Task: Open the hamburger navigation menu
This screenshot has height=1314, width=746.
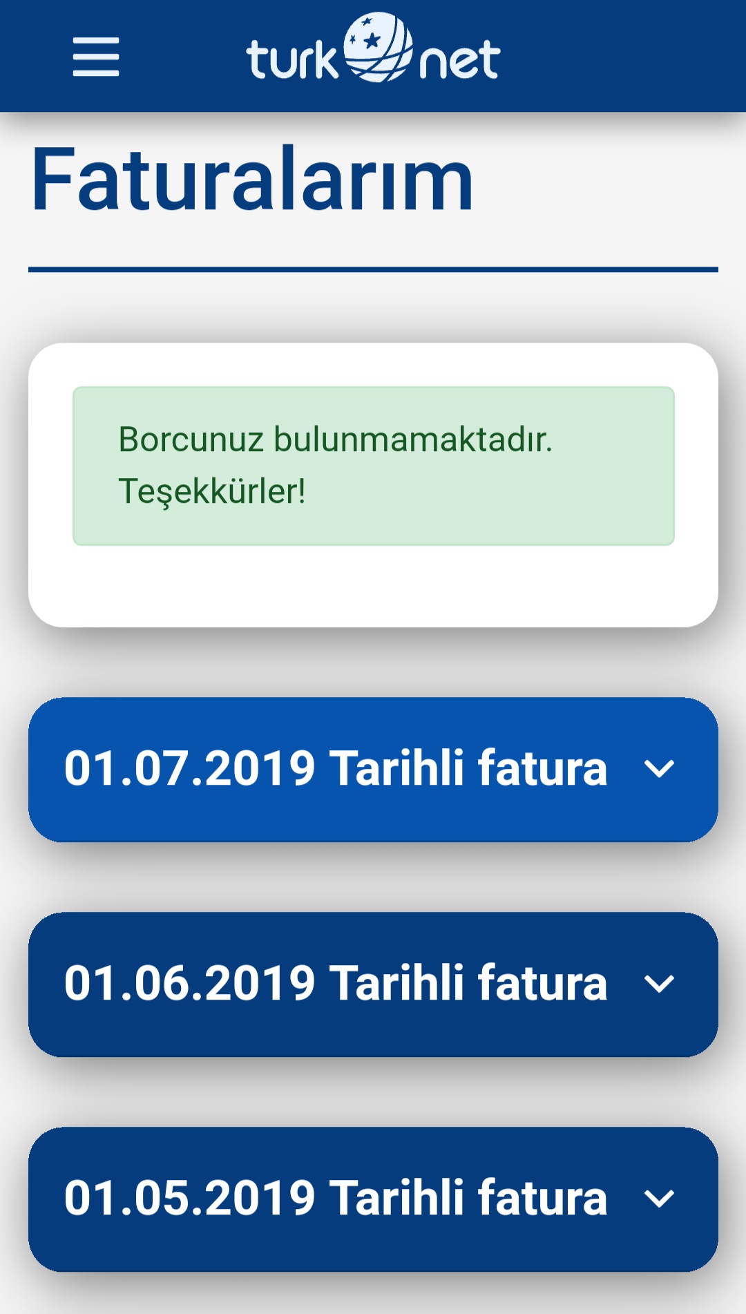Action: click(x=96, y=57)
